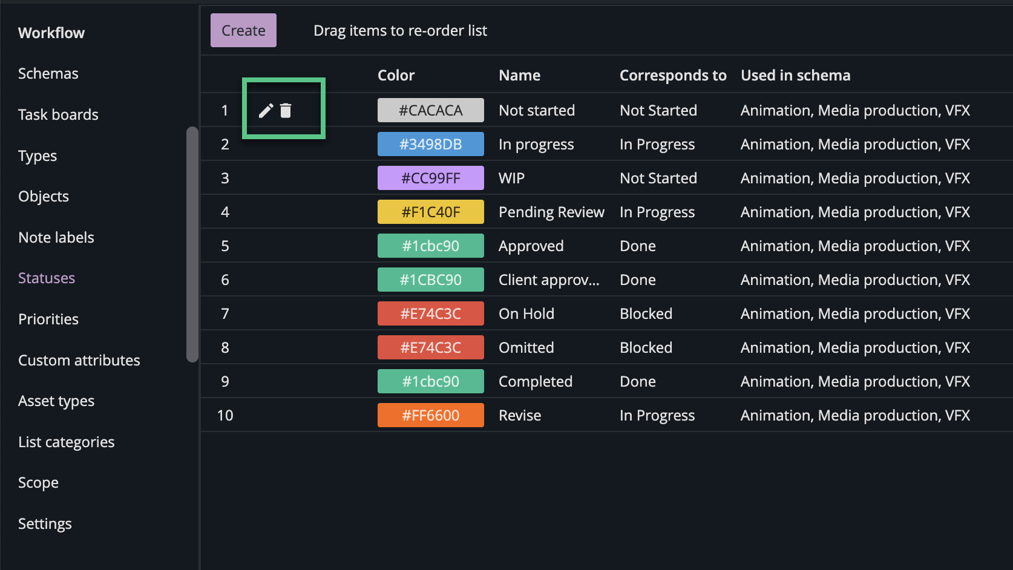This screenshot has height=570, width=1013.
Task: Open List categories in sidebar
Action: pyautogui.click(x=67, y=442)
